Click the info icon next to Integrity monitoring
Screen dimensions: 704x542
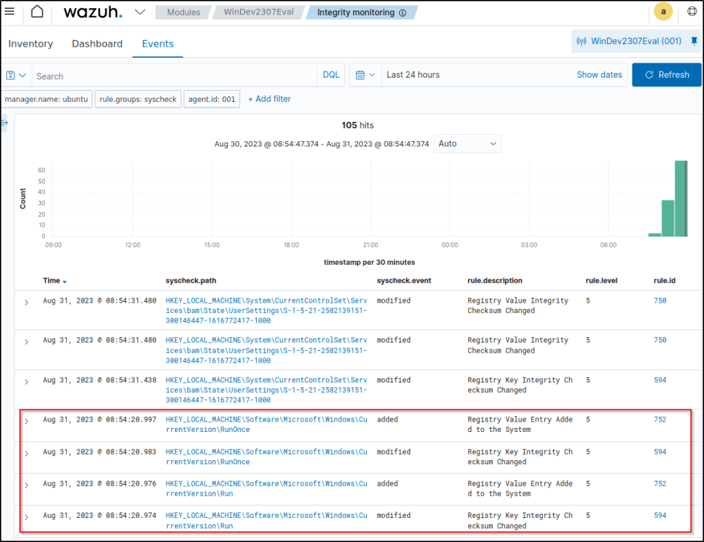(403, 12)
